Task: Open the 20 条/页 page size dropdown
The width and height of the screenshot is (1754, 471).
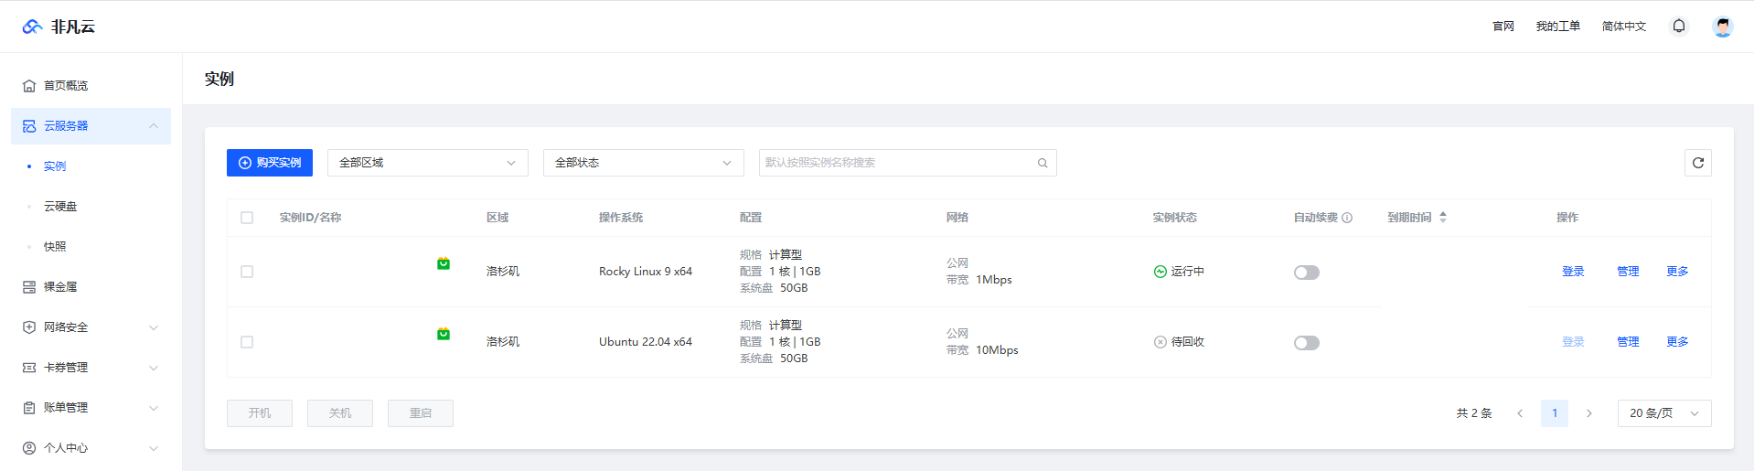Action: (x=1663, y=413)
